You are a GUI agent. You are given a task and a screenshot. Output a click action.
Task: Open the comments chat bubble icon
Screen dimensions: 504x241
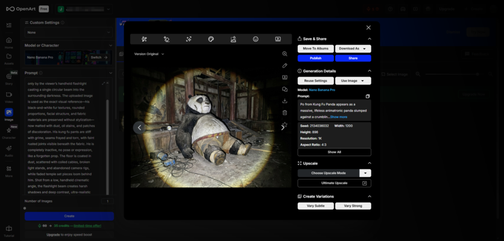pyautogui.click(x=285, y=89)
